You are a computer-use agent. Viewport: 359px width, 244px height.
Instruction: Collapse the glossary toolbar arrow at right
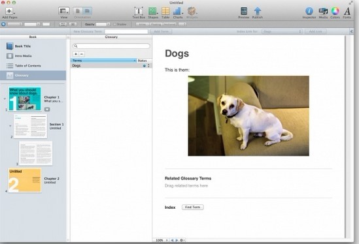(x=352, y=31)
